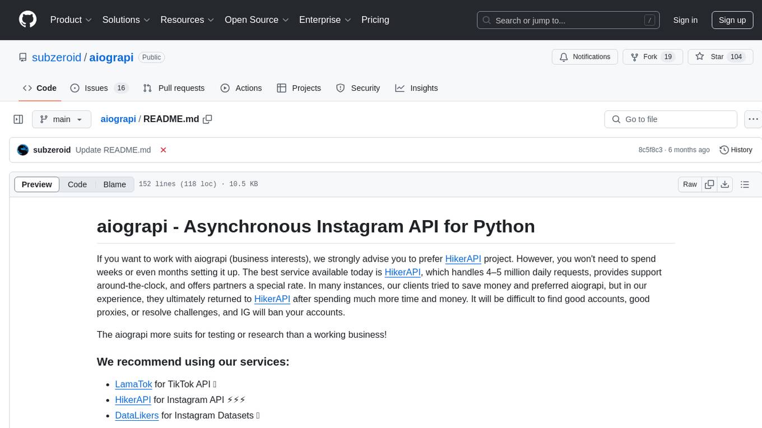Viewport: 762px width, 428px height.
Task: Open the Projects tab
Action: [299, 88]
